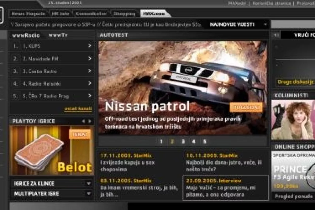The width and height of the screenshot is (315, 210).
Task: Click the Igraj button on Belot
Action: coord(80,134)
